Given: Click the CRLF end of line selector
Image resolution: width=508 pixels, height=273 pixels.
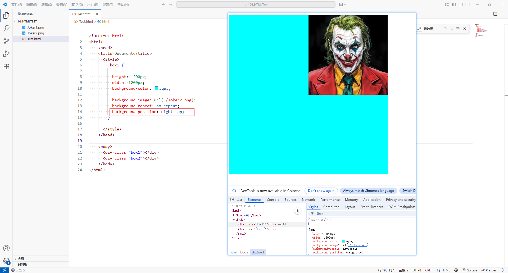Looking at the screenshot, I should pos(429,270).
